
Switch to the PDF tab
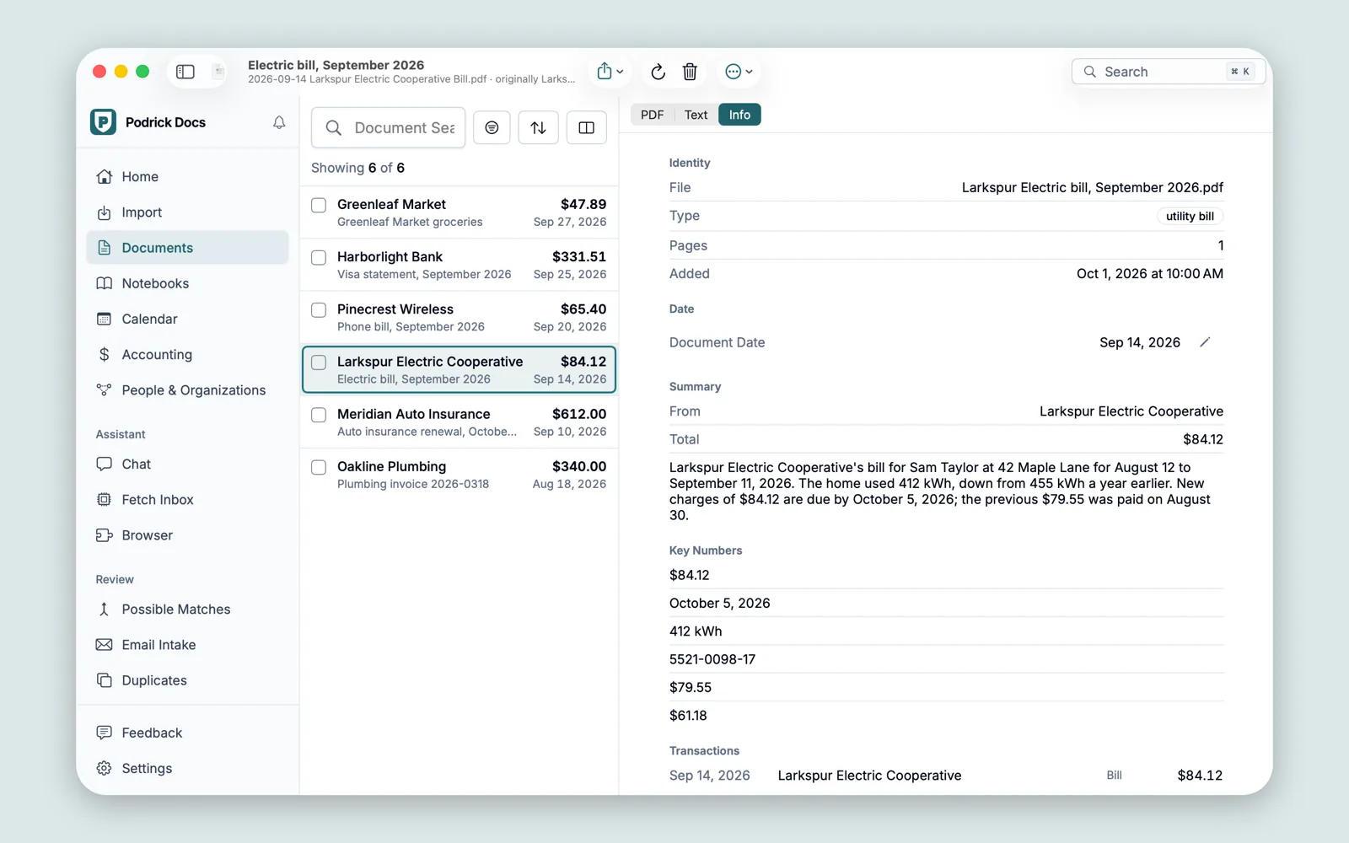[x=652, y=115]
